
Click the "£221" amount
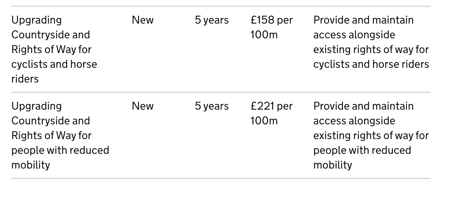pyautogui.click(x=262, y=106)
